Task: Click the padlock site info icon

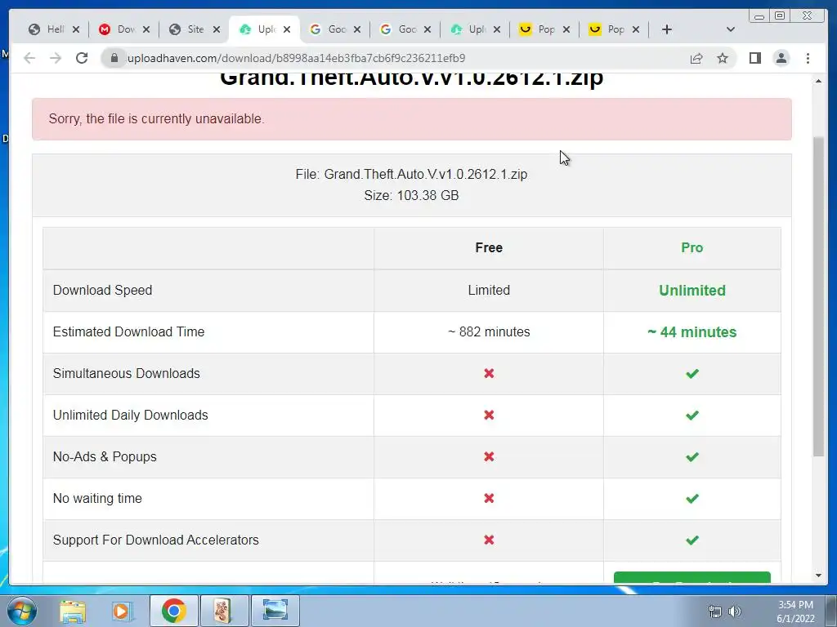Action: 114,58
